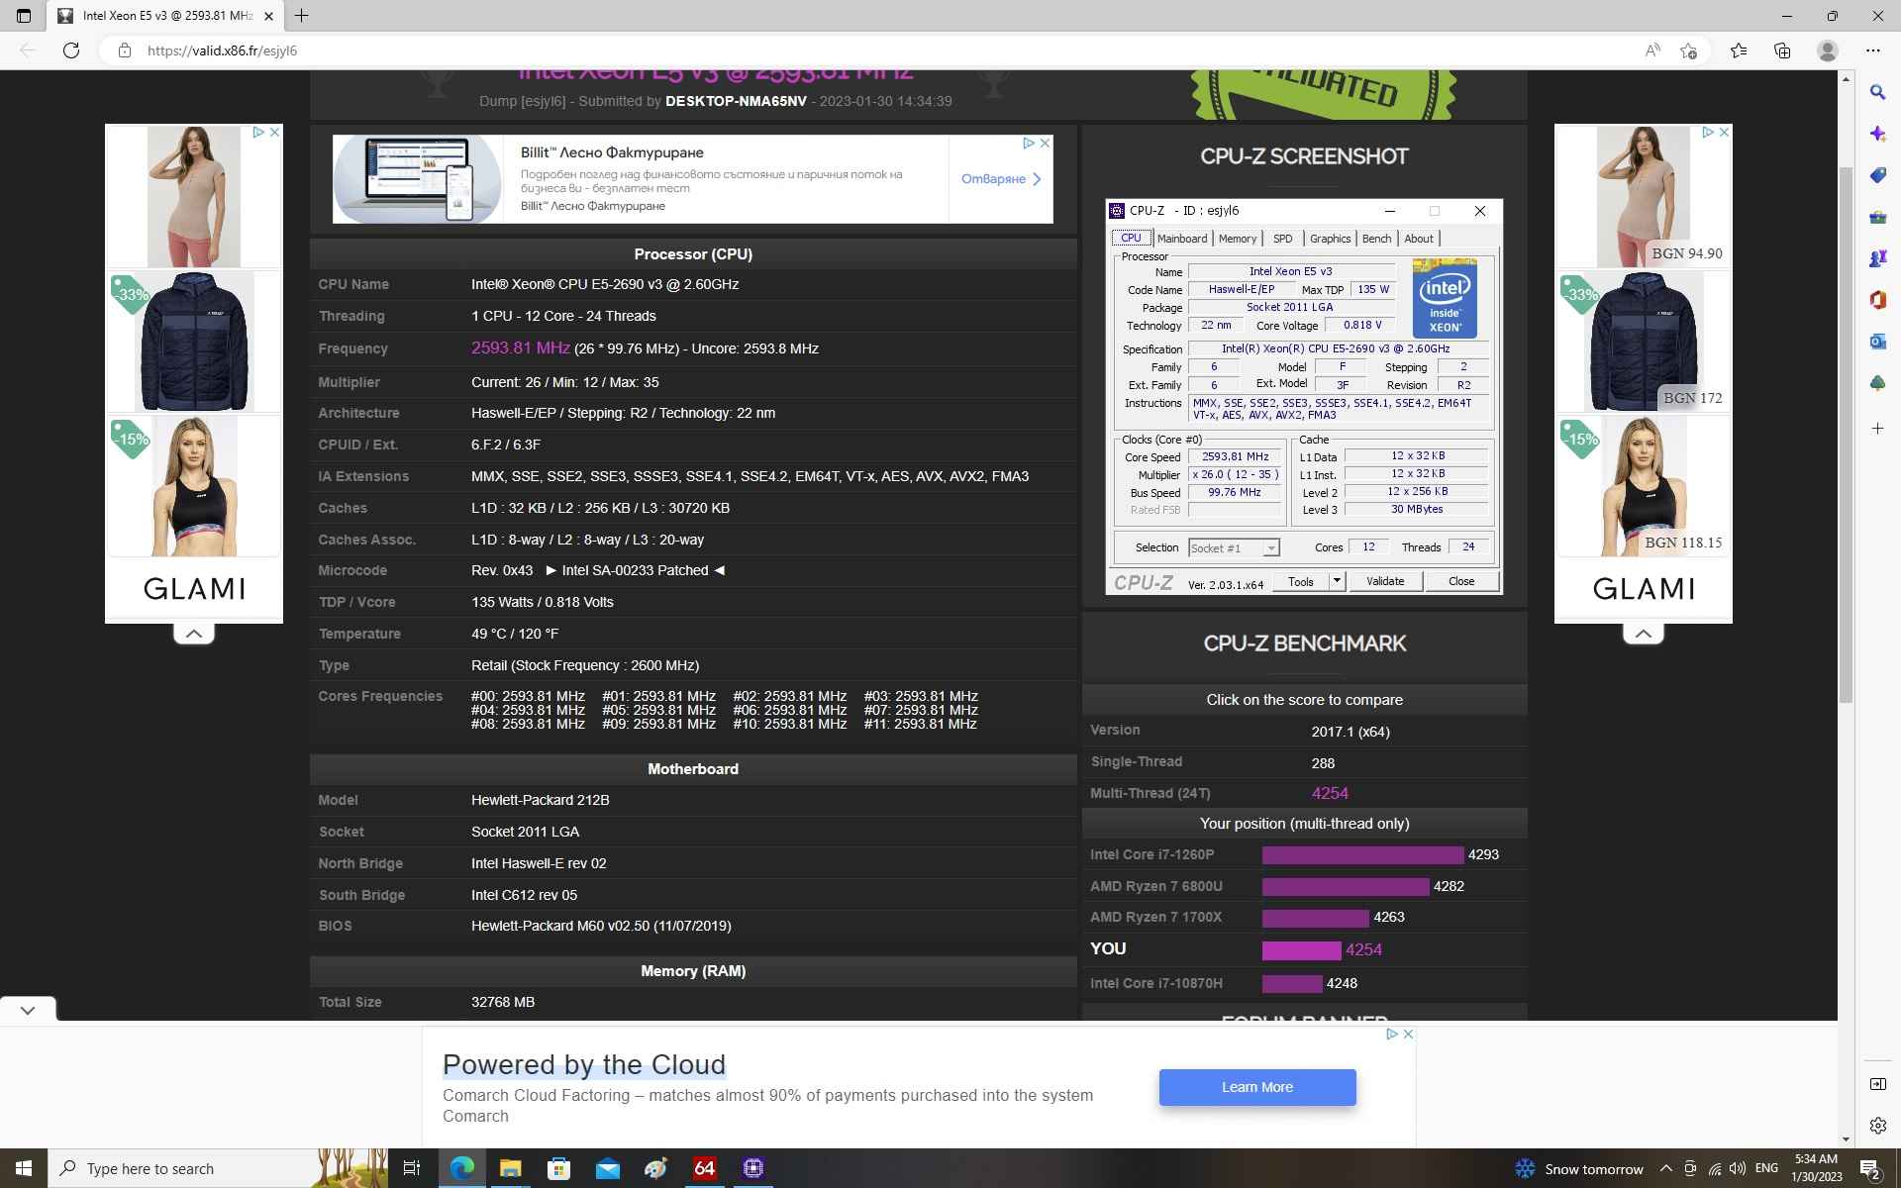Open File Explorer from taskbar
Screen dimensions: 1901x1188
[x=510, y=1168]
